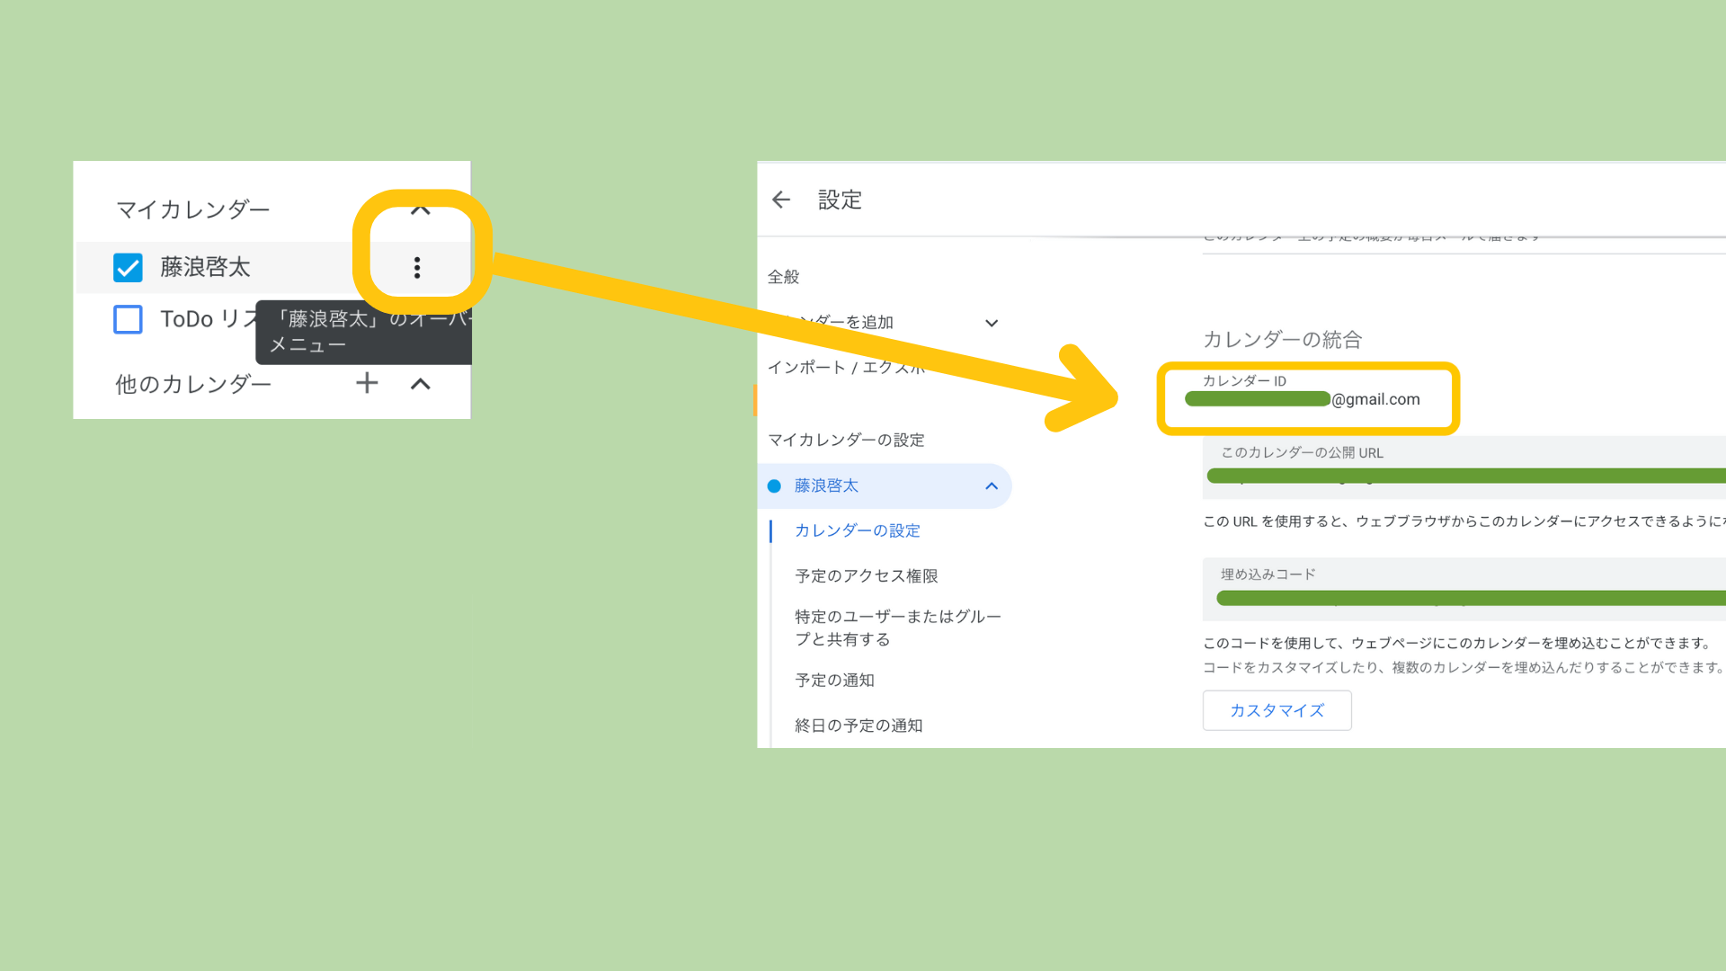1726x971 pixels.
Task: Select the カレンダー ID email value
Action: 1303,399
